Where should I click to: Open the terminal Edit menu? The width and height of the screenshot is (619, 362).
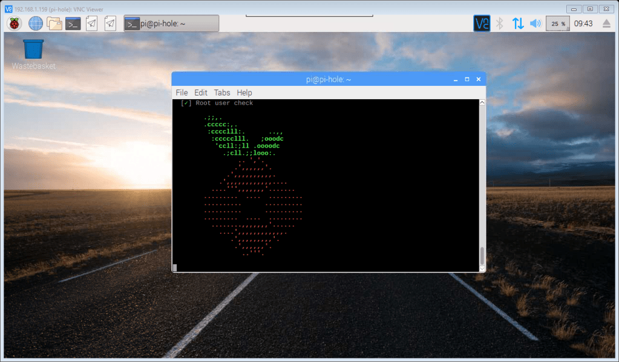coord(201,92)
